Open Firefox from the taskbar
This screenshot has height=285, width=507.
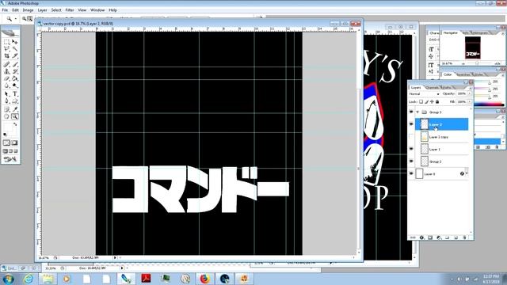coord(204,278)
